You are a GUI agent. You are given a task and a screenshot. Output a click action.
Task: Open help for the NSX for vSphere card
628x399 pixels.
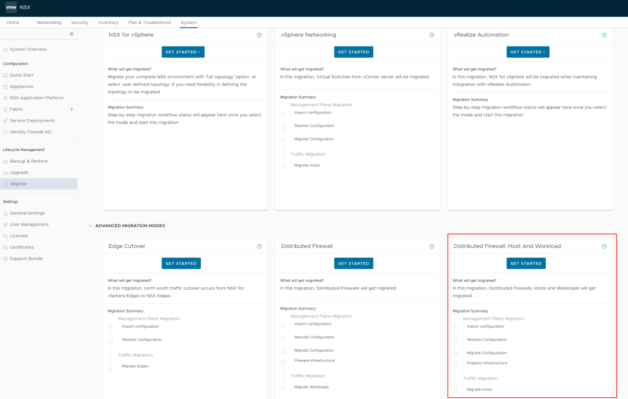(x=259, y=35)
